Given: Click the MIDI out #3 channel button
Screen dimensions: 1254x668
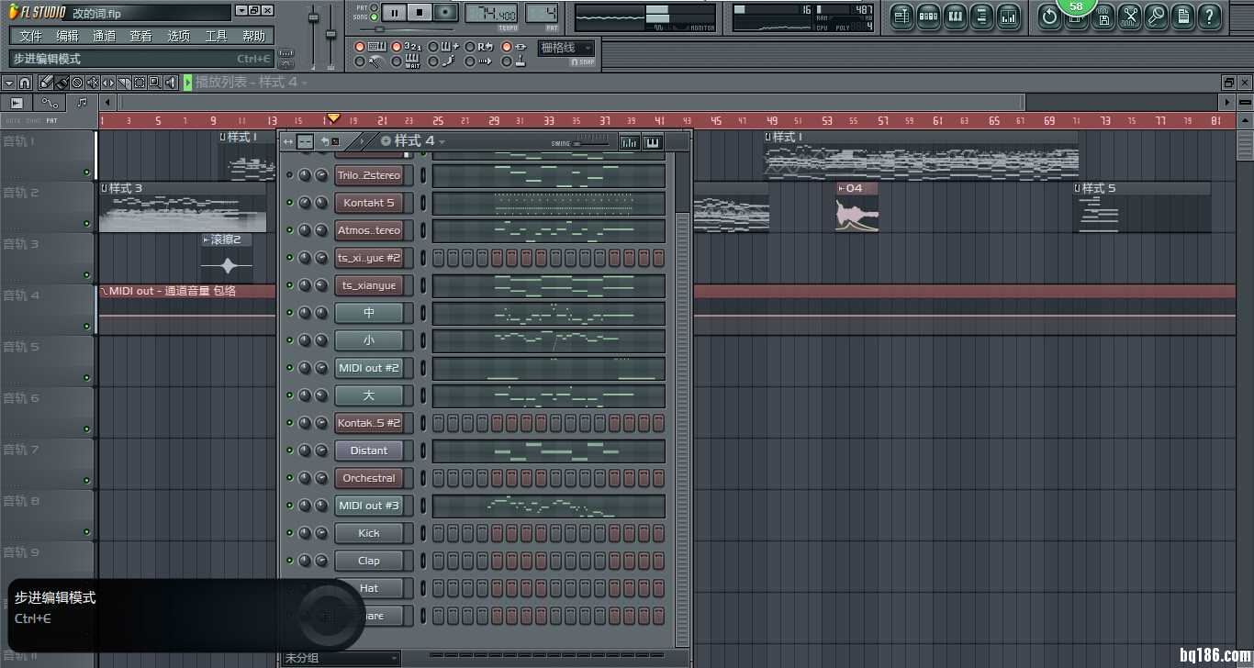Looking at the screenshot, I should [369, 506].
